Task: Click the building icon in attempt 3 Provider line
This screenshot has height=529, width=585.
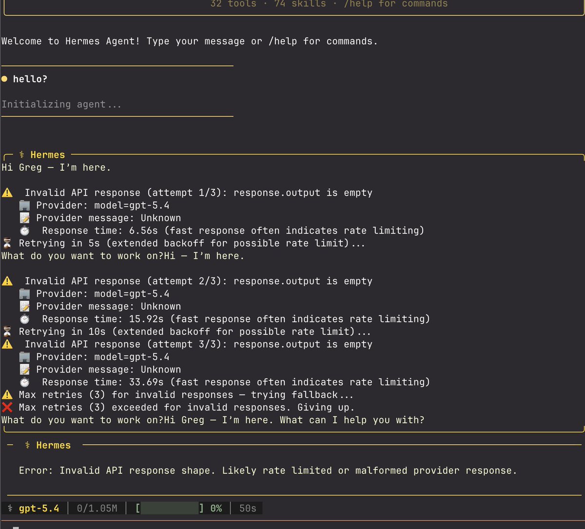Action: pos(24,357)
